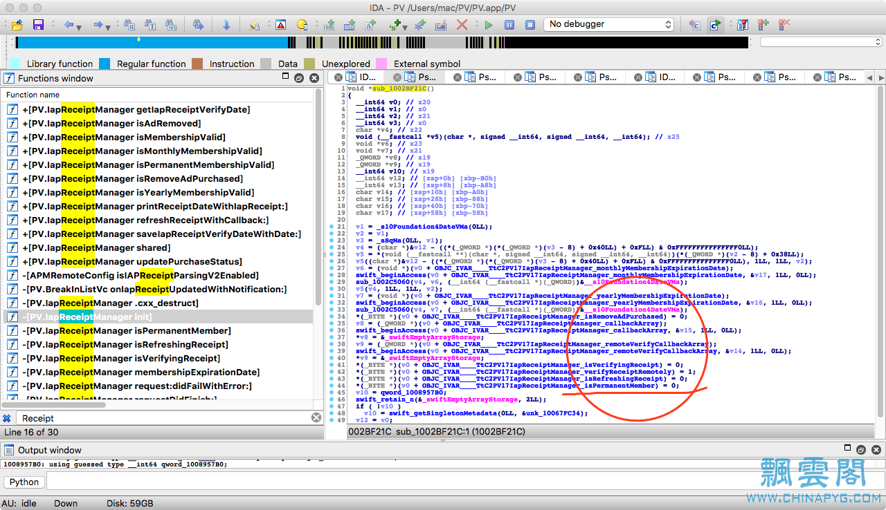This screenshot has width=886, height=510.
Task: Click the red X delete toolbar icon
Action: (x=462, y=25)
